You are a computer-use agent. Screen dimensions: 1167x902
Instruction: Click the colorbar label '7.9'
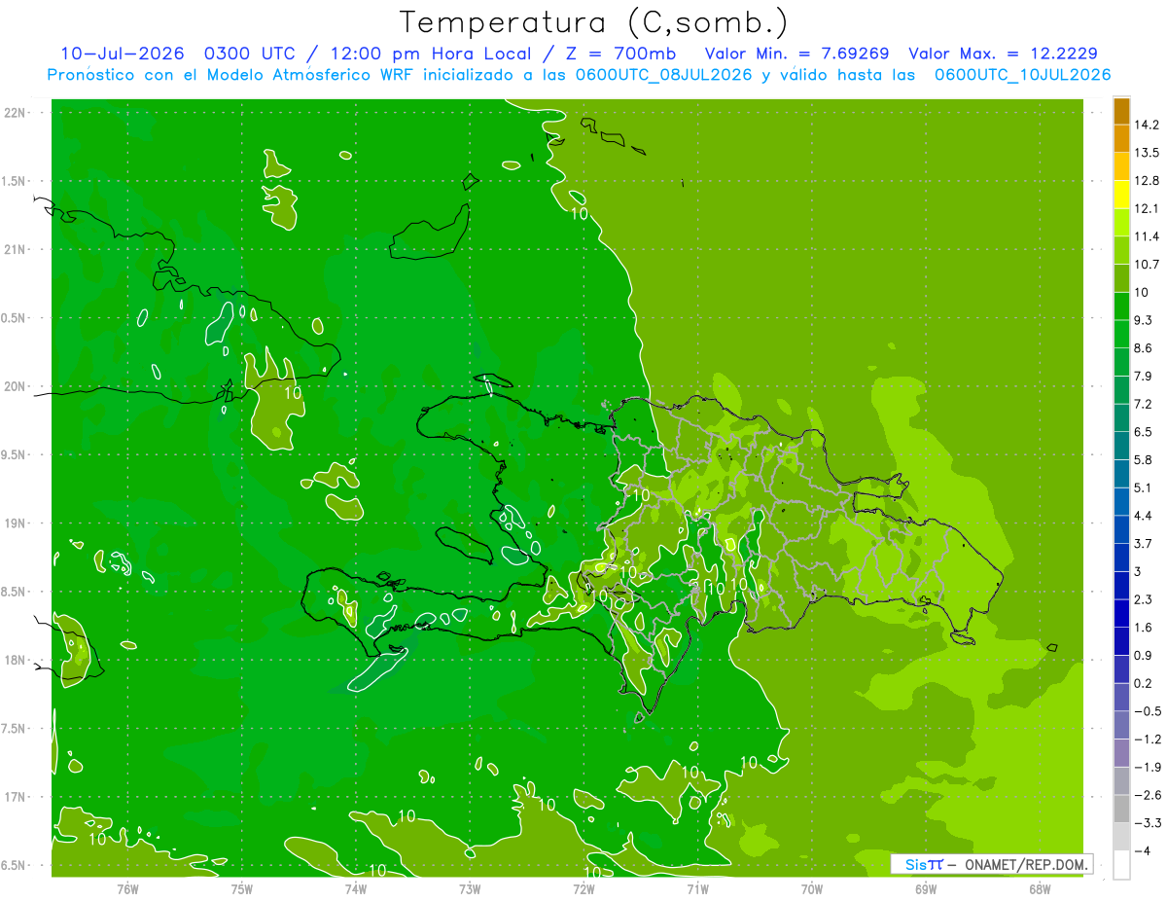tap(1145, 377)
